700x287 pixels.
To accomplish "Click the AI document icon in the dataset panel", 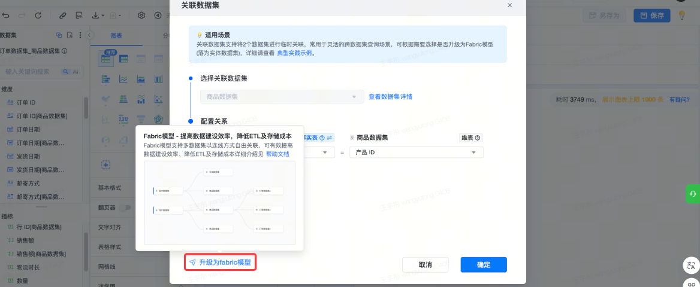I will 70,35.
